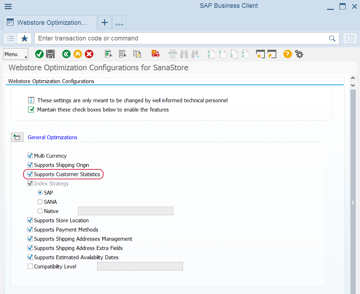Click the Previous Page icon
Image resolution: width=360 pixels, height=294 pixels.
222,54
